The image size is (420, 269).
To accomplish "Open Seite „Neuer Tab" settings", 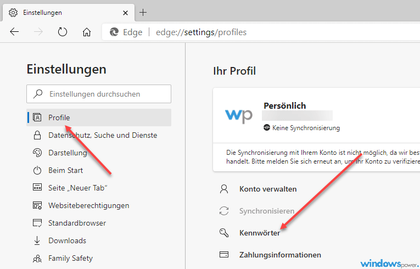I will pos(77,188).
